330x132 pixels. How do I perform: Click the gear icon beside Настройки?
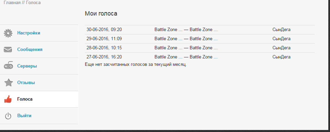pos(8,33)
